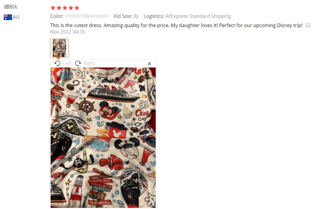315x209 pixels.
Task: Select the "Right" rotate label
Action: click(x=89, y=63)
